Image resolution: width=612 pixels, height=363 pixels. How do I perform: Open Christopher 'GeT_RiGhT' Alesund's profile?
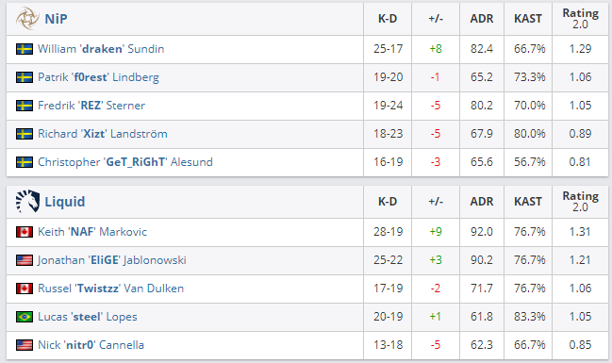(x=125, y=162)
